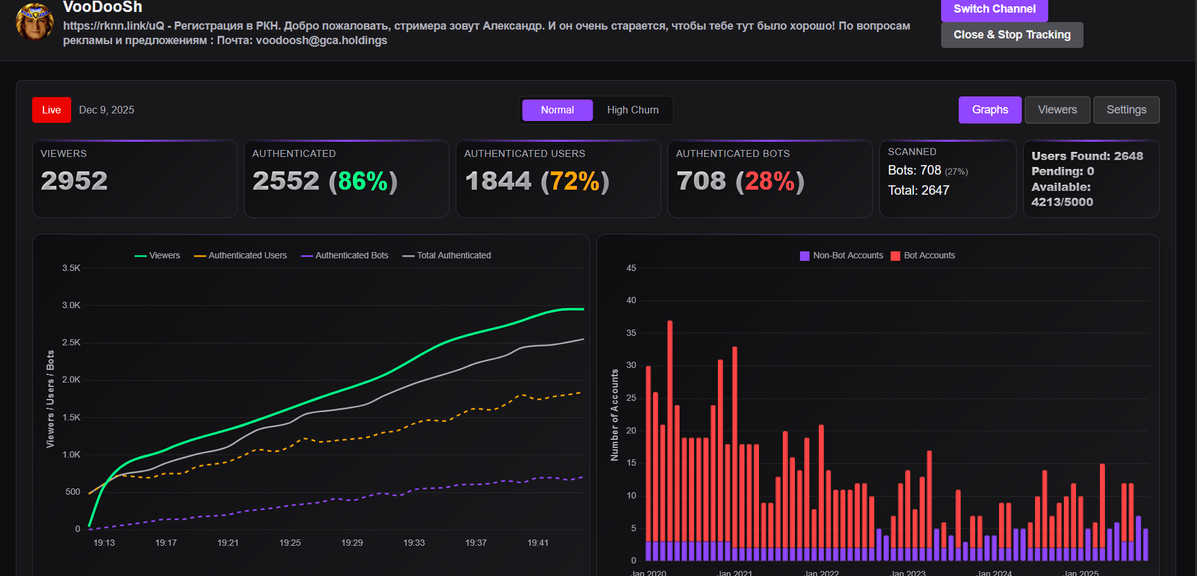Click the red Bot Accounts legend swatch
The width and height of the screenshot is (1197, 576).
tap(895, 256)
